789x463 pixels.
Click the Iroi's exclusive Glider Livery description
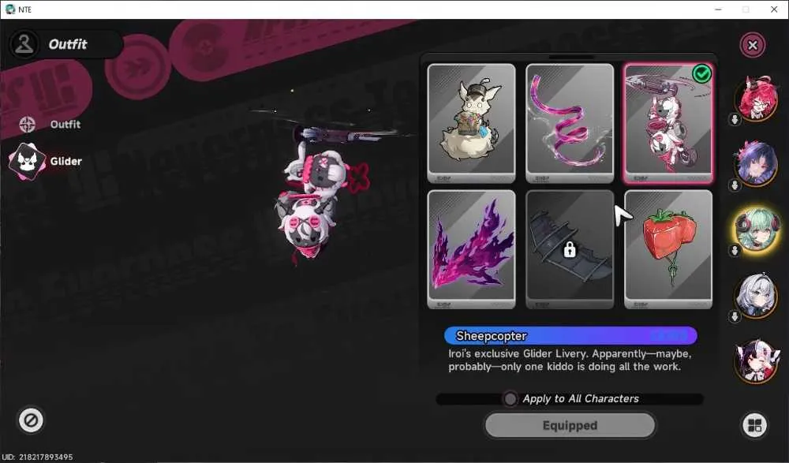click(570, 360)
